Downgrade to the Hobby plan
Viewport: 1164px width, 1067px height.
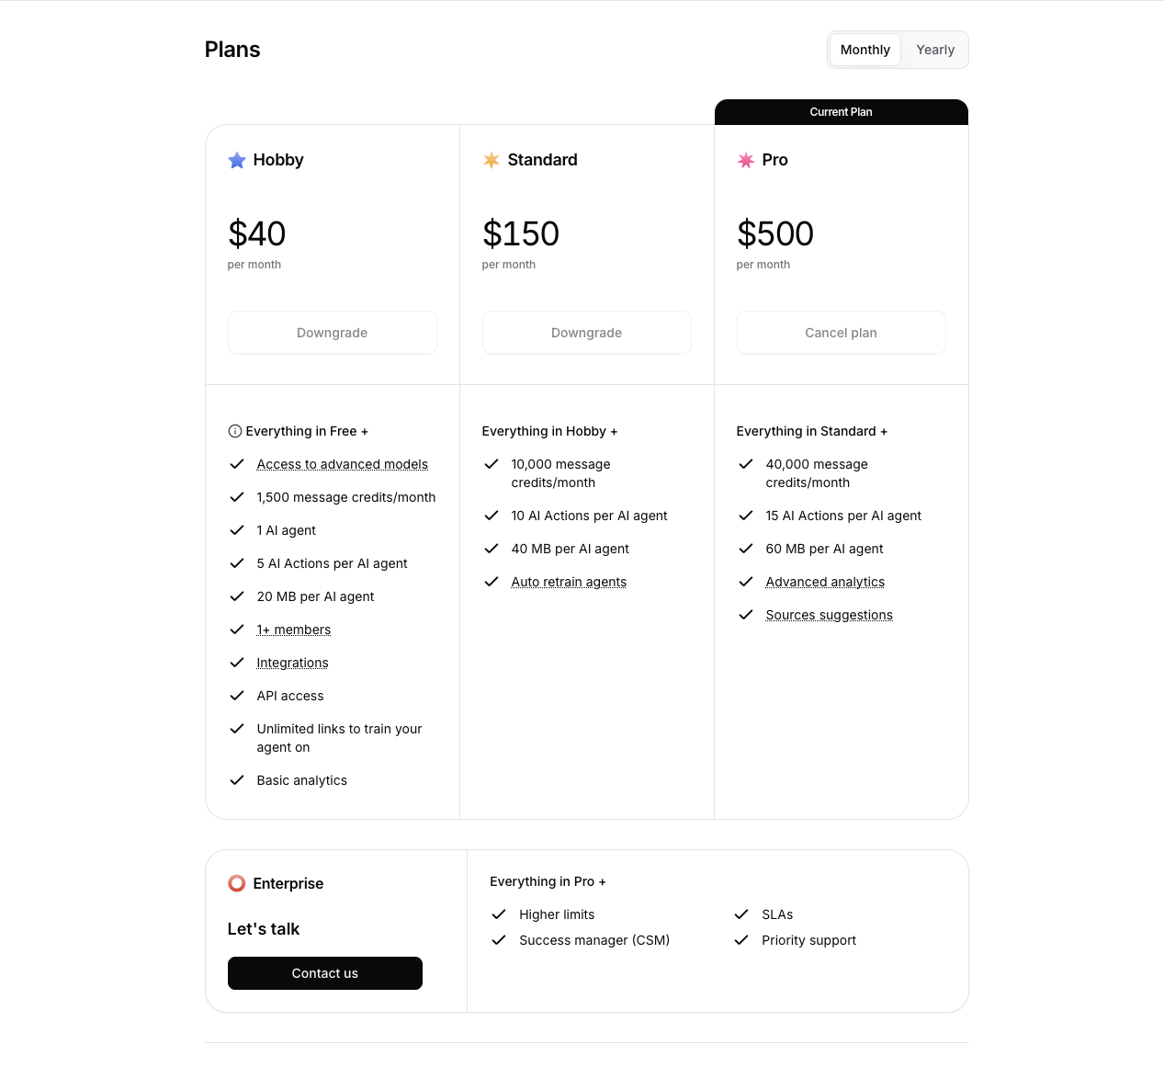point(332,332)
